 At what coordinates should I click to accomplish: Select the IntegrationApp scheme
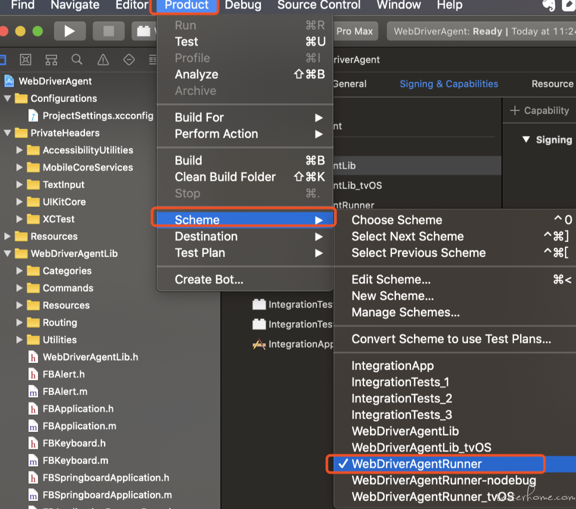[x=455, y=366]
